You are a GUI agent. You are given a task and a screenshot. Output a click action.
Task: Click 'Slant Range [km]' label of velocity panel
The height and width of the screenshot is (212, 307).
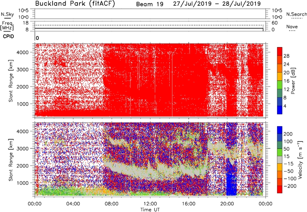(x=11, y=160)
